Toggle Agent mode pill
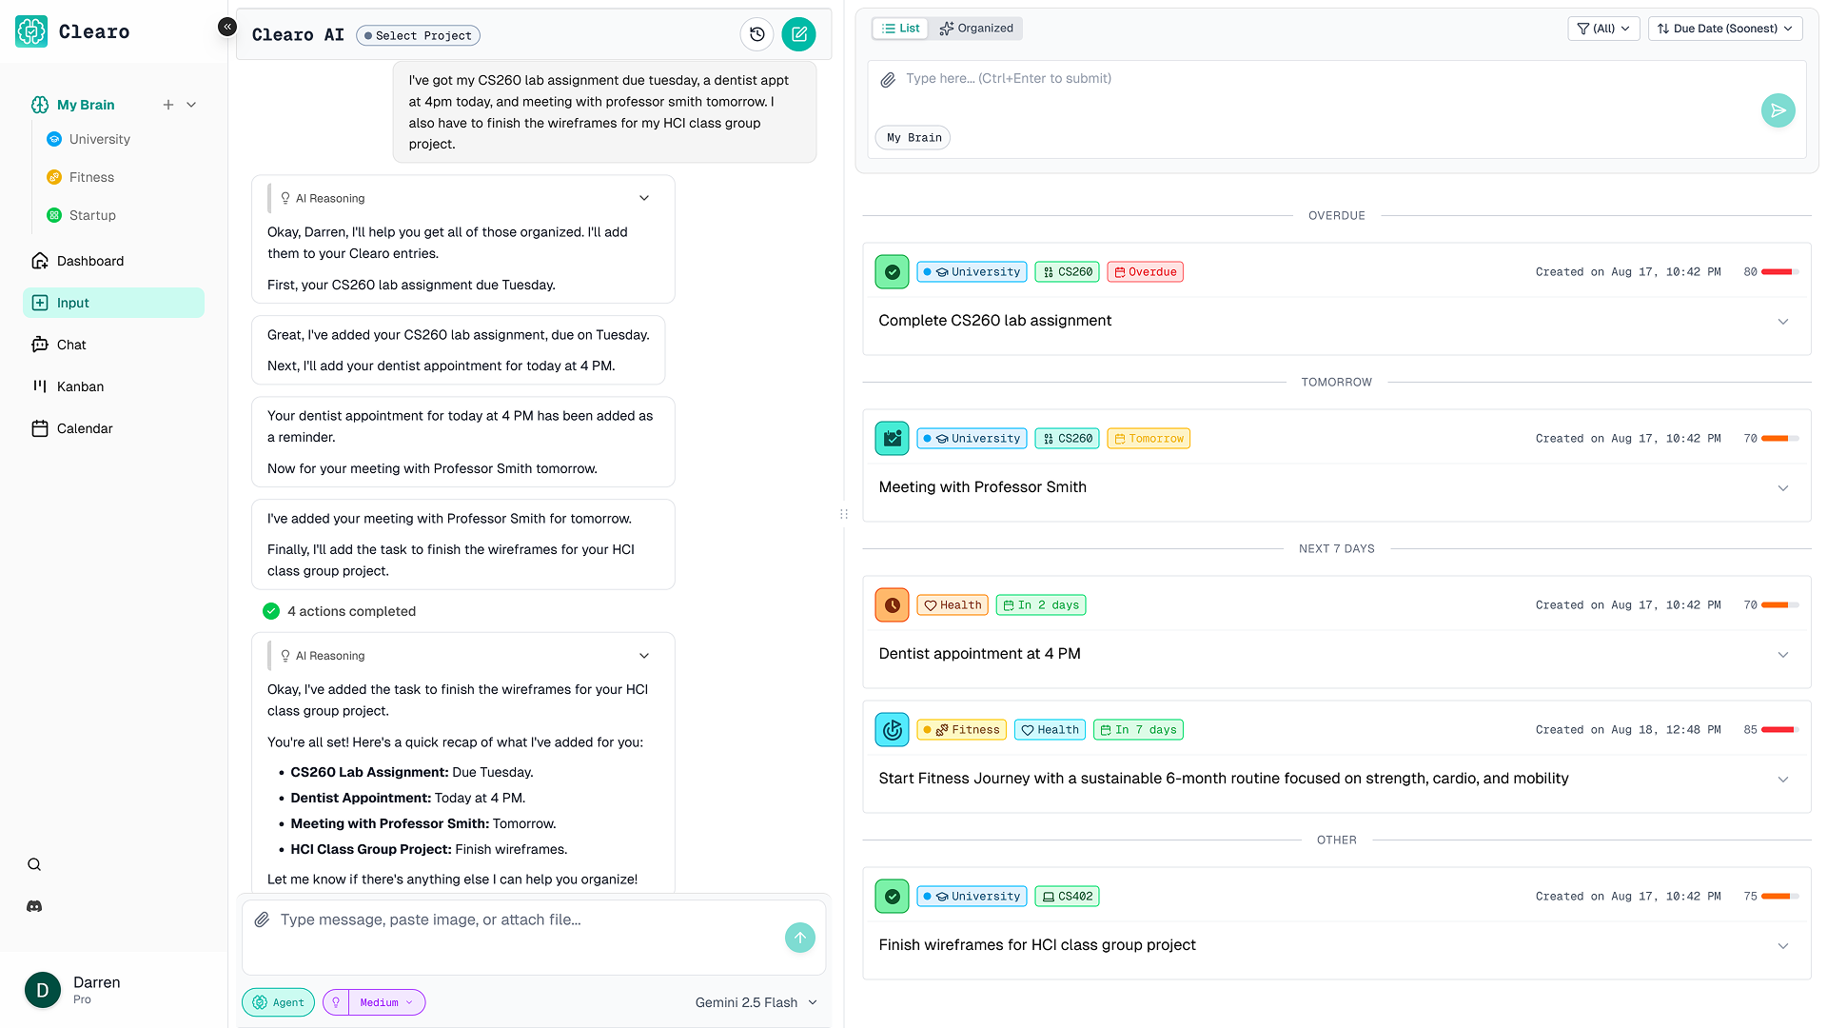The image size is (1827, 1028). pos(279,1002)
